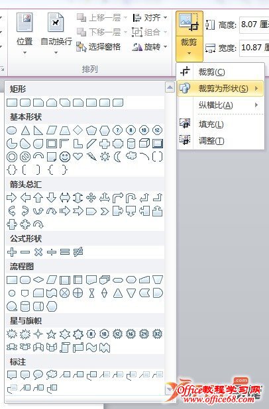Select the 32-point star shape
The height and width of the screenshot is (409, 269).
click(157, 334)
